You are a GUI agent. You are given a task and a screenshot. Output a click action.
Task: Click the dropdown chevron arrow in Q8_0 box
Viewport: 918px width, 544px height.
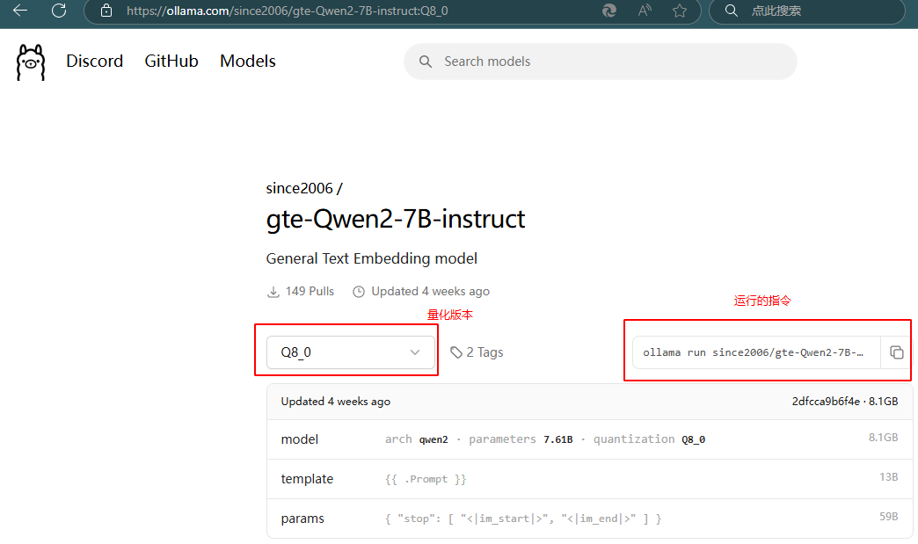coord(414,352)
